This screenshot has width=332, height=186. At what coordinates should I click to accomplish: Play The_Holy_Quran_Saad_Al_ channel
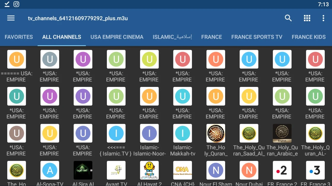pyautogui.click(x=249, y=140)
